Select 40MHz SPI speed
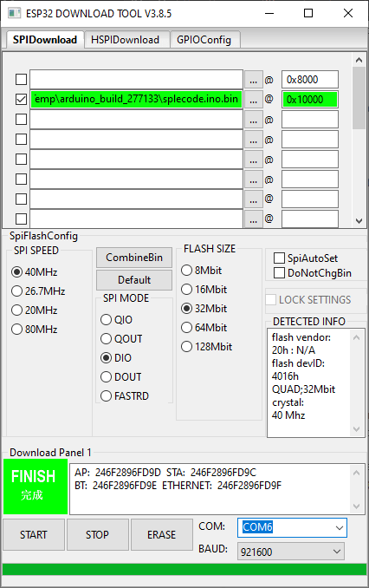369x588 pixels. click(x=35, y=271)
